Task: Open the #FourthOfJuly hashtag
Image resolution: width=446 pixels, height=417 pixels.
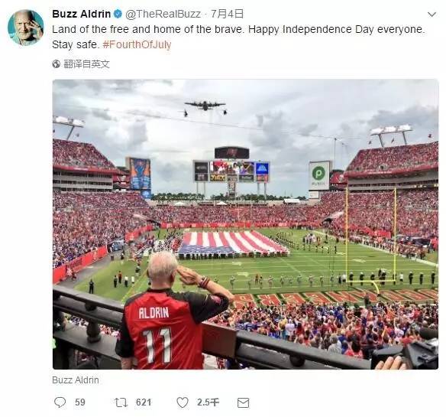Action: pos(137,44)
